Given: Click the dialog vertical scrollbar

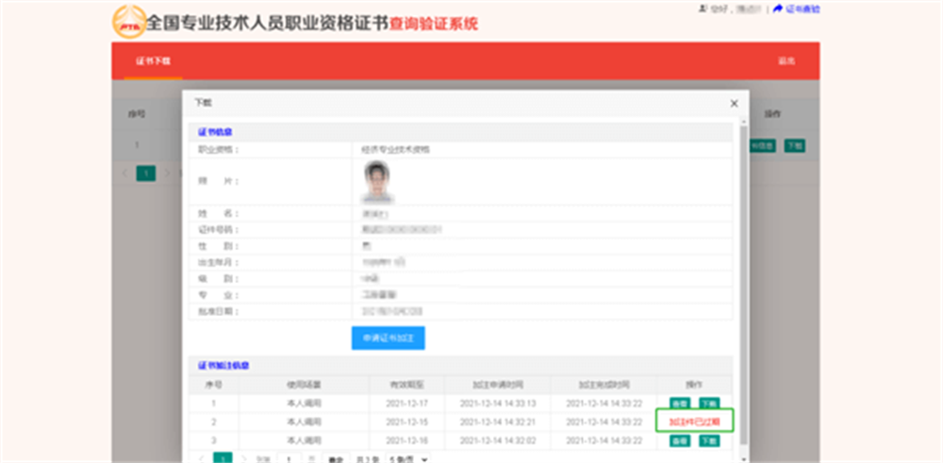Looking at the screenshot, I should [x=743, y=285].
